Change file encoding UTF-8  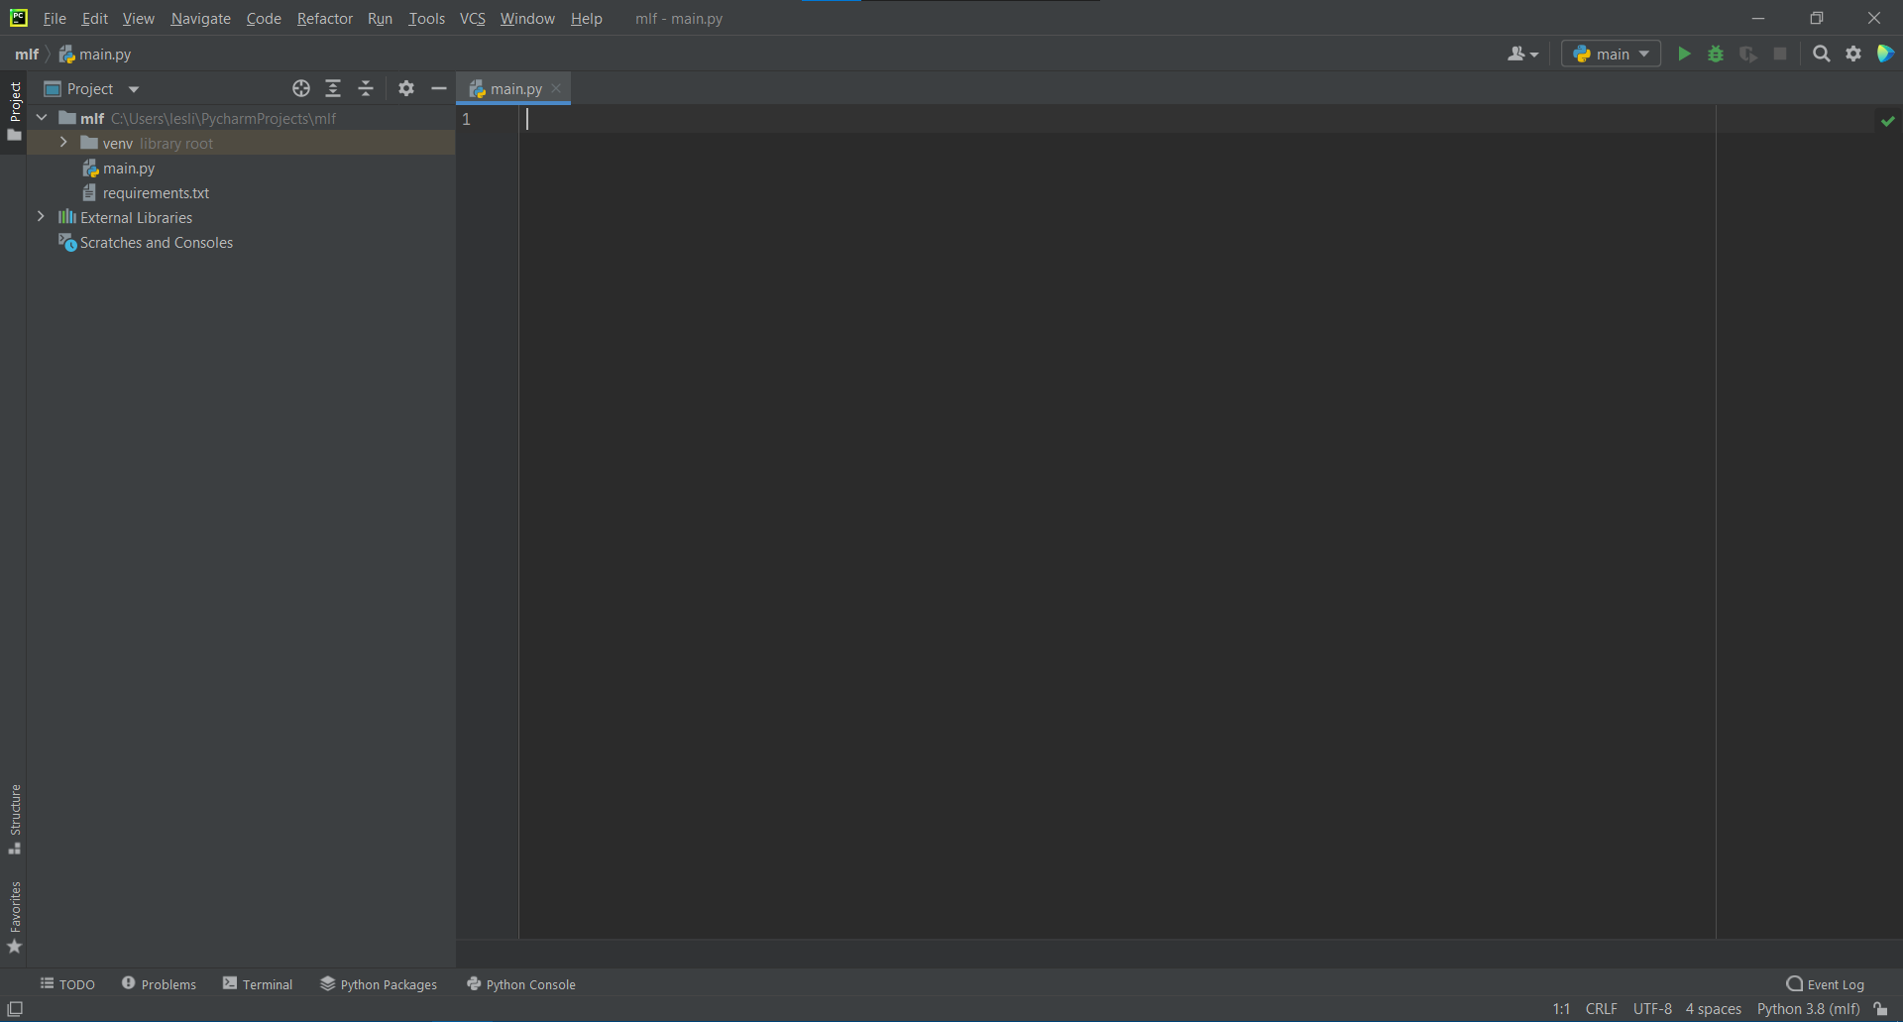pos(1652,1009)
